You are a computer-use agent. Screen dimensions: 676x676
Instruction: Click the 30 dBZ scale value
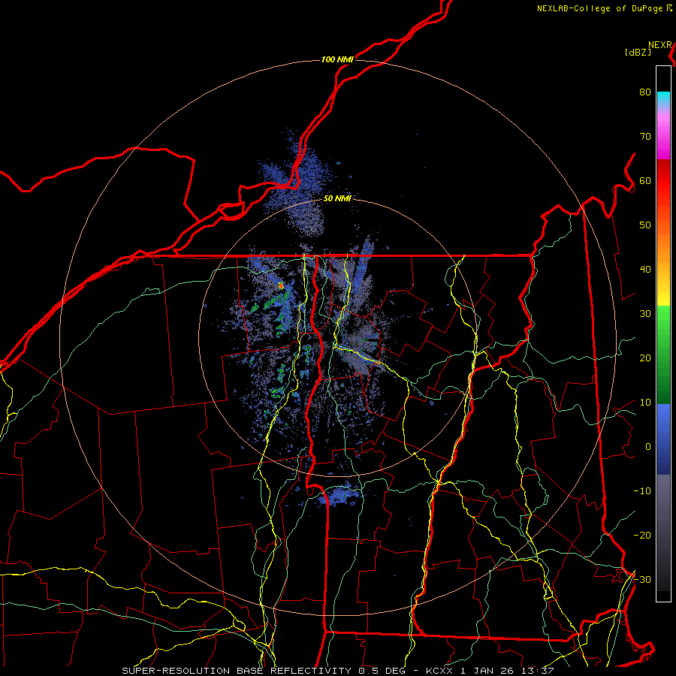coord(645,313)
